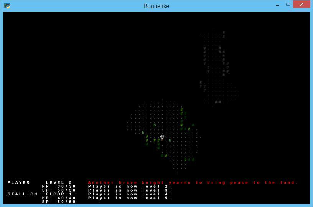Click the app icon in the title bar
This screenshot has height=207, width=313.
tap(7, 6)
